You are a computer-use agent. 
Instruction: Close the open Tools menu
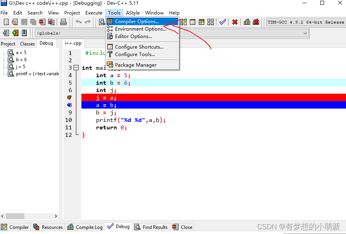[x=114, y=13]
